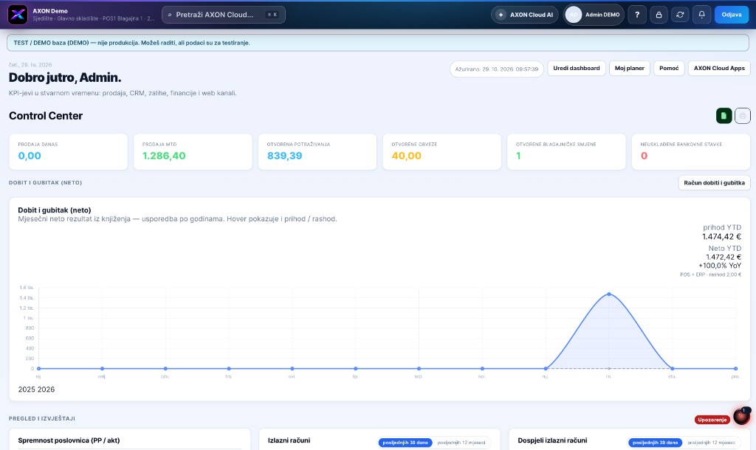Click the refresh sync arrows icon
Viewport: 756px width, 450px height.
pyautogui.click(x=680, y=15)
